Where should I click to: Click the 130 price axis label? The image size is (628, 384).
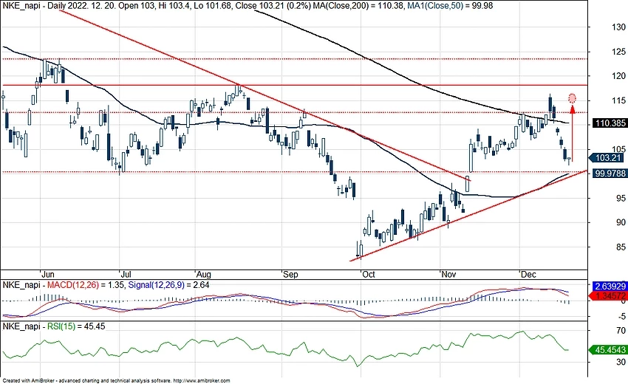pyautogui.click(x=619, y=27)
